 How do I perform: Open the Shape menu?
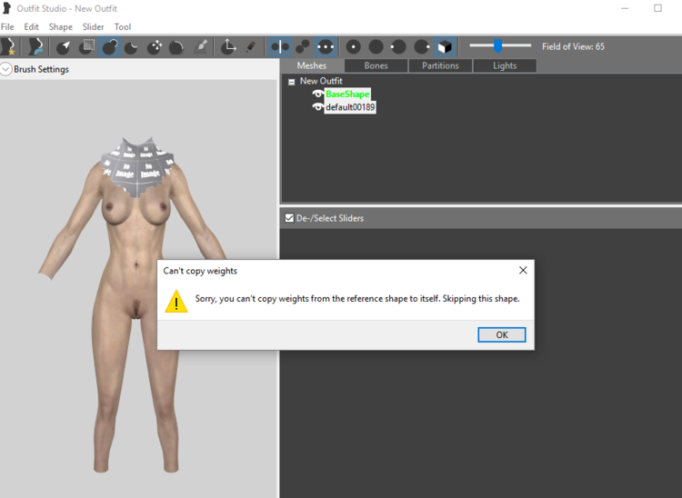60,27
